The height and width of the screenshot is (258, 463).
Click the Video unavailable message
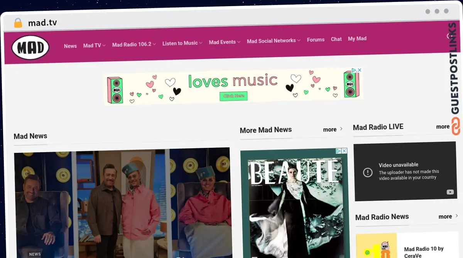coord(399,165)
